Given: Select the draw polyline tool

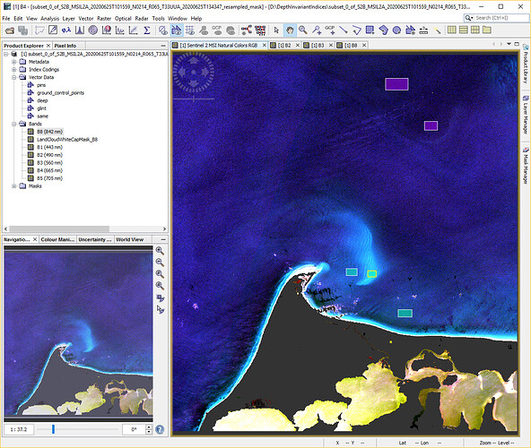Looking at the screenshot, I should coord(357,30).
